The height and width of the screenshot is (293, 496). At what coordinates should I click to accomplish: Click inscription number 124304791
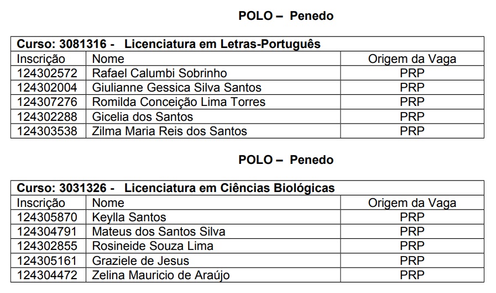tap(47, 232)
